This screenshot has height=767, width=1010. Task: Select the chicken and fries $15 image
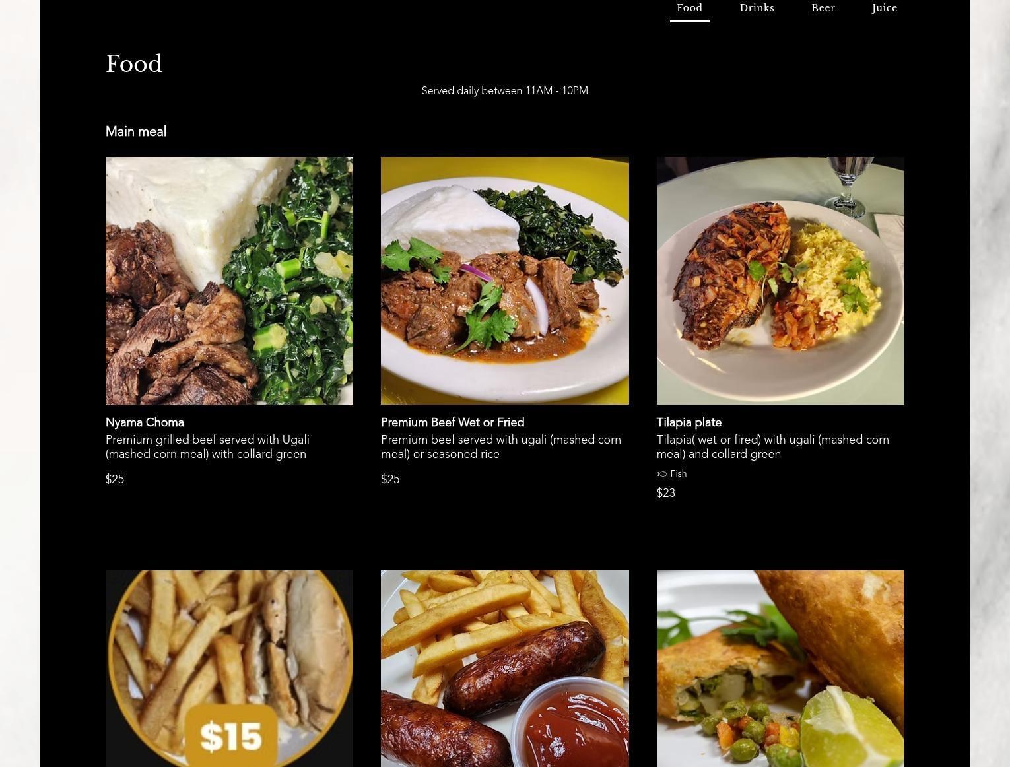click(229, 669)
